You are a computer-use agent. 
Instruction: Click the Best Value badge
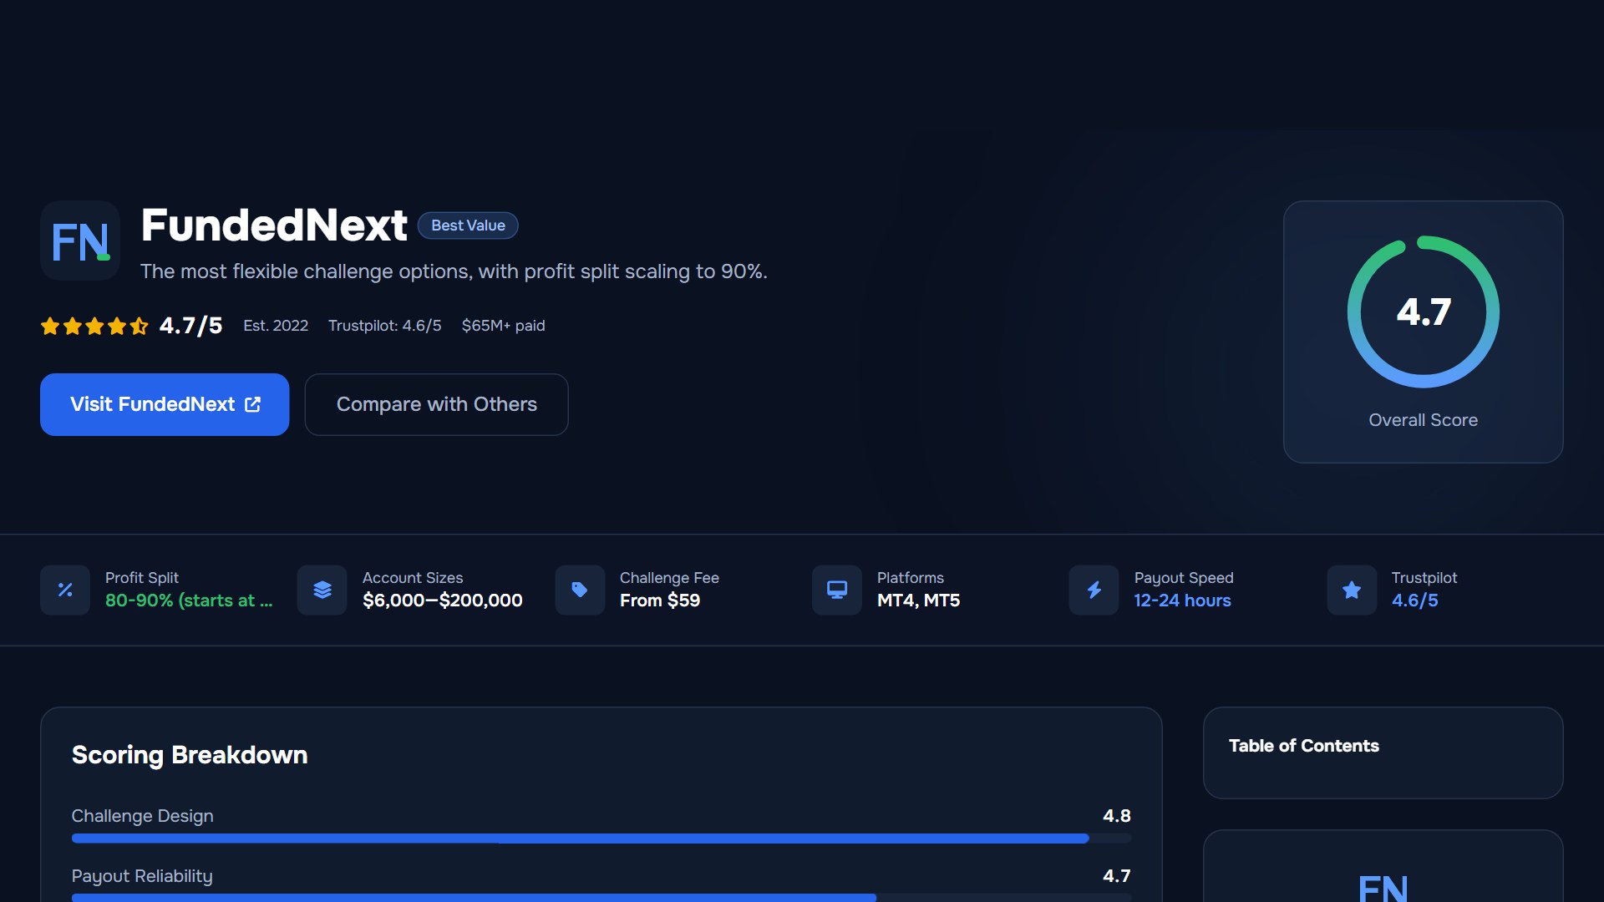tap(468, 225)
